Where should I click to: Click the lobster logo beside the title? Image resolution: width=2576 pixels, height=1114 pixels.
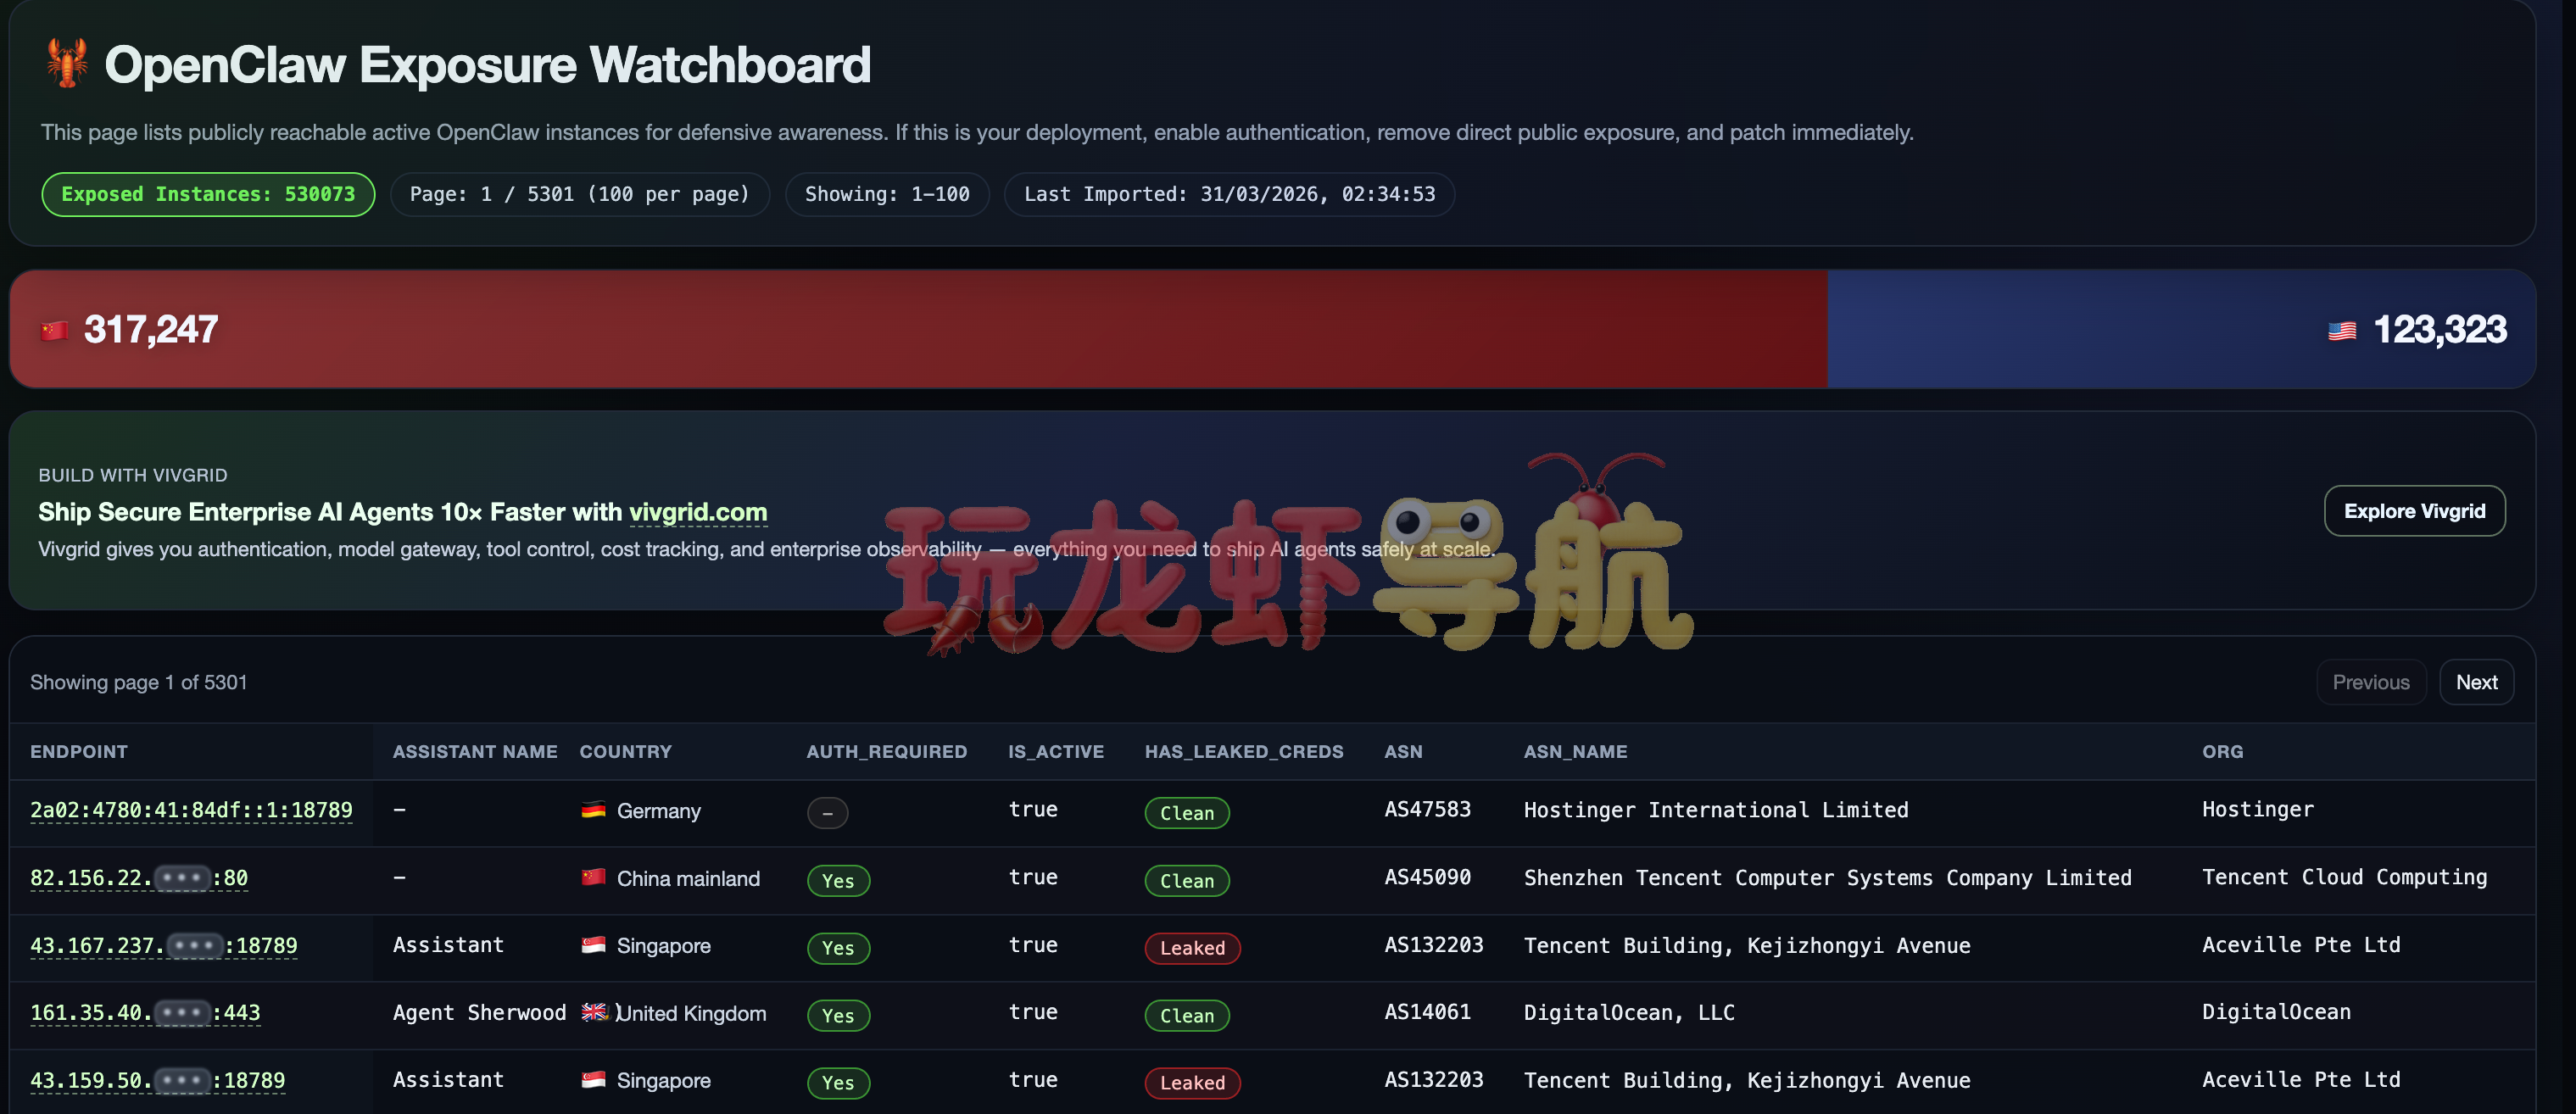pyautogui.click(x=67, y=64)
